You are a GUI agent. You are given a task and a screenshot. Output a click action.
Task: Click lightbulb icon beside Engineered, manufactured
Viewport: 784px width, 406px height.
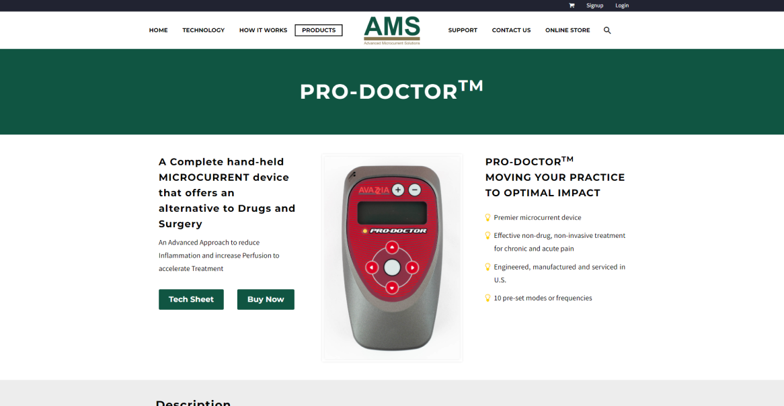(x=488, y=267)
